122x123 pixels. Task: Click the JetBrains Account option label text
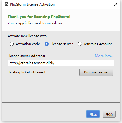click(98, 44)
